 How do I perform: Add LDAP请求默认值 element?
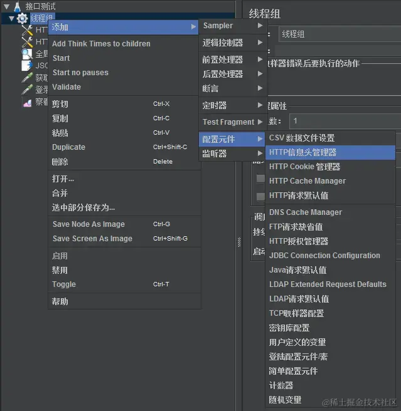point(330,299)
